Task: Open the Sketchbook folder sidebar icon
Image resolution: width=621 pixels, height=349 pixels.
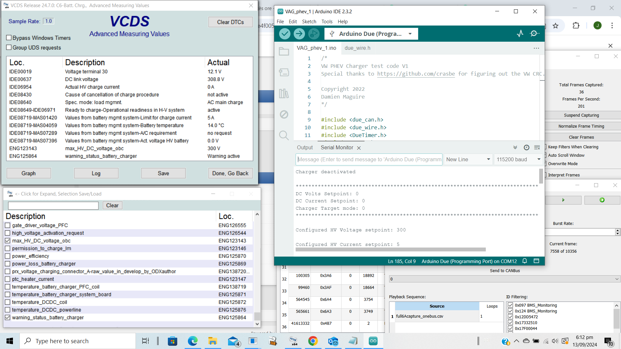Action: coord(284,51)
